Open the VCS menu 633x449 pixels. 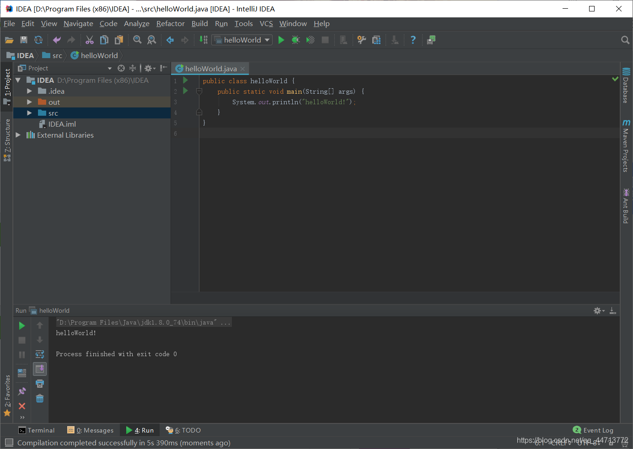point(266,24)
